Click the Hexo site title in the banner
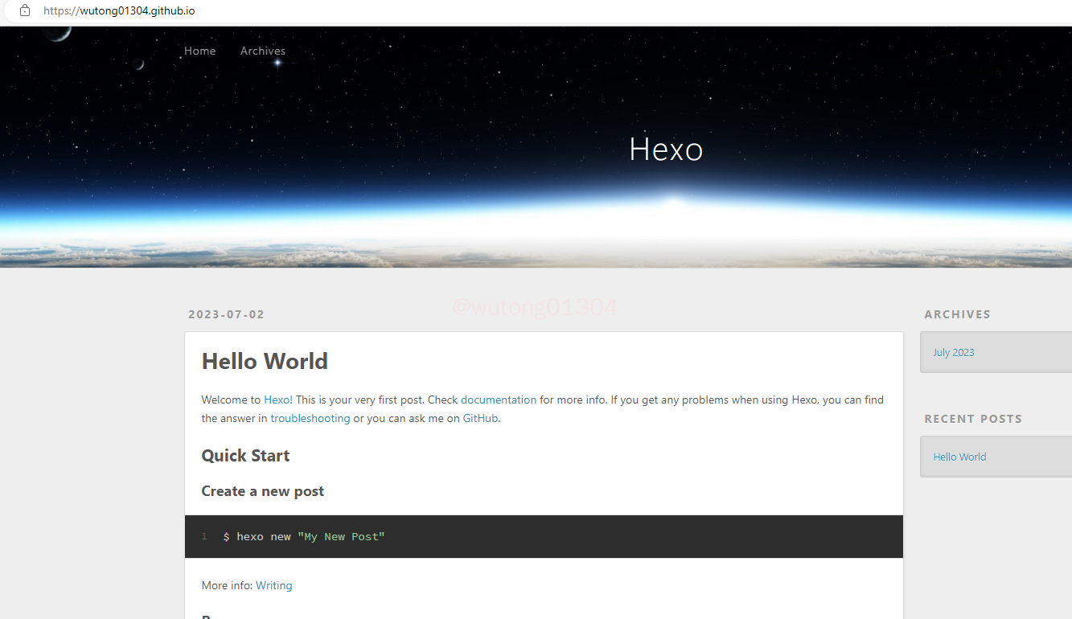The image size is (1072, 619). tap(666, 150)
